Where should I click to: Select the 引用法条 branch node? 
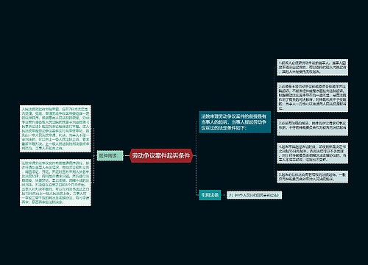coord(210,195)
